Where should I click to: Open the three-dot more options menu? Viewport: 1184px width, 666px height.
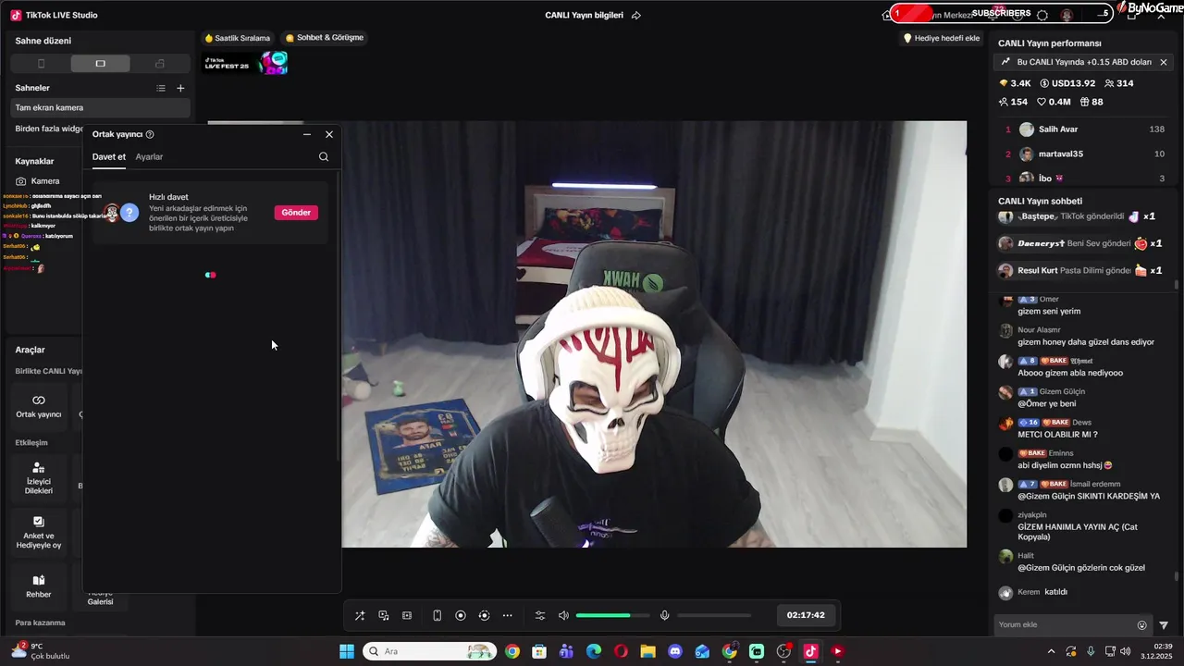[507, 615]
